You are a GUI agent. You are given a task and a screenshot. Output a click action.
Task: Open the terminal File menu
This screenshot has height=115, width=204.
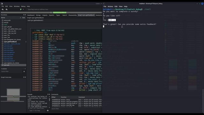point(105,6)
